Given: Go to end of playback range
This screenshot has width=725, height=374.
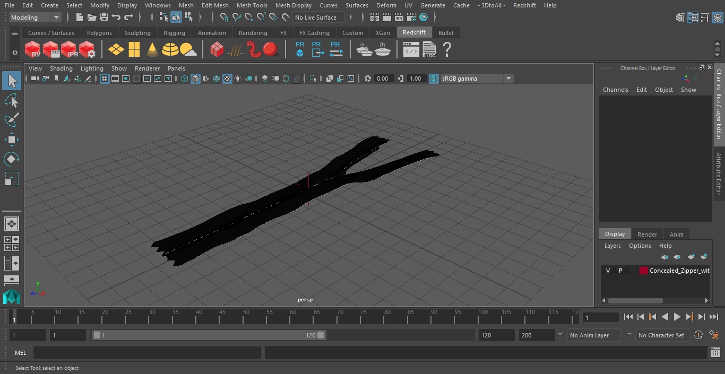Looking at the screenshot, I should click(714, 317).
